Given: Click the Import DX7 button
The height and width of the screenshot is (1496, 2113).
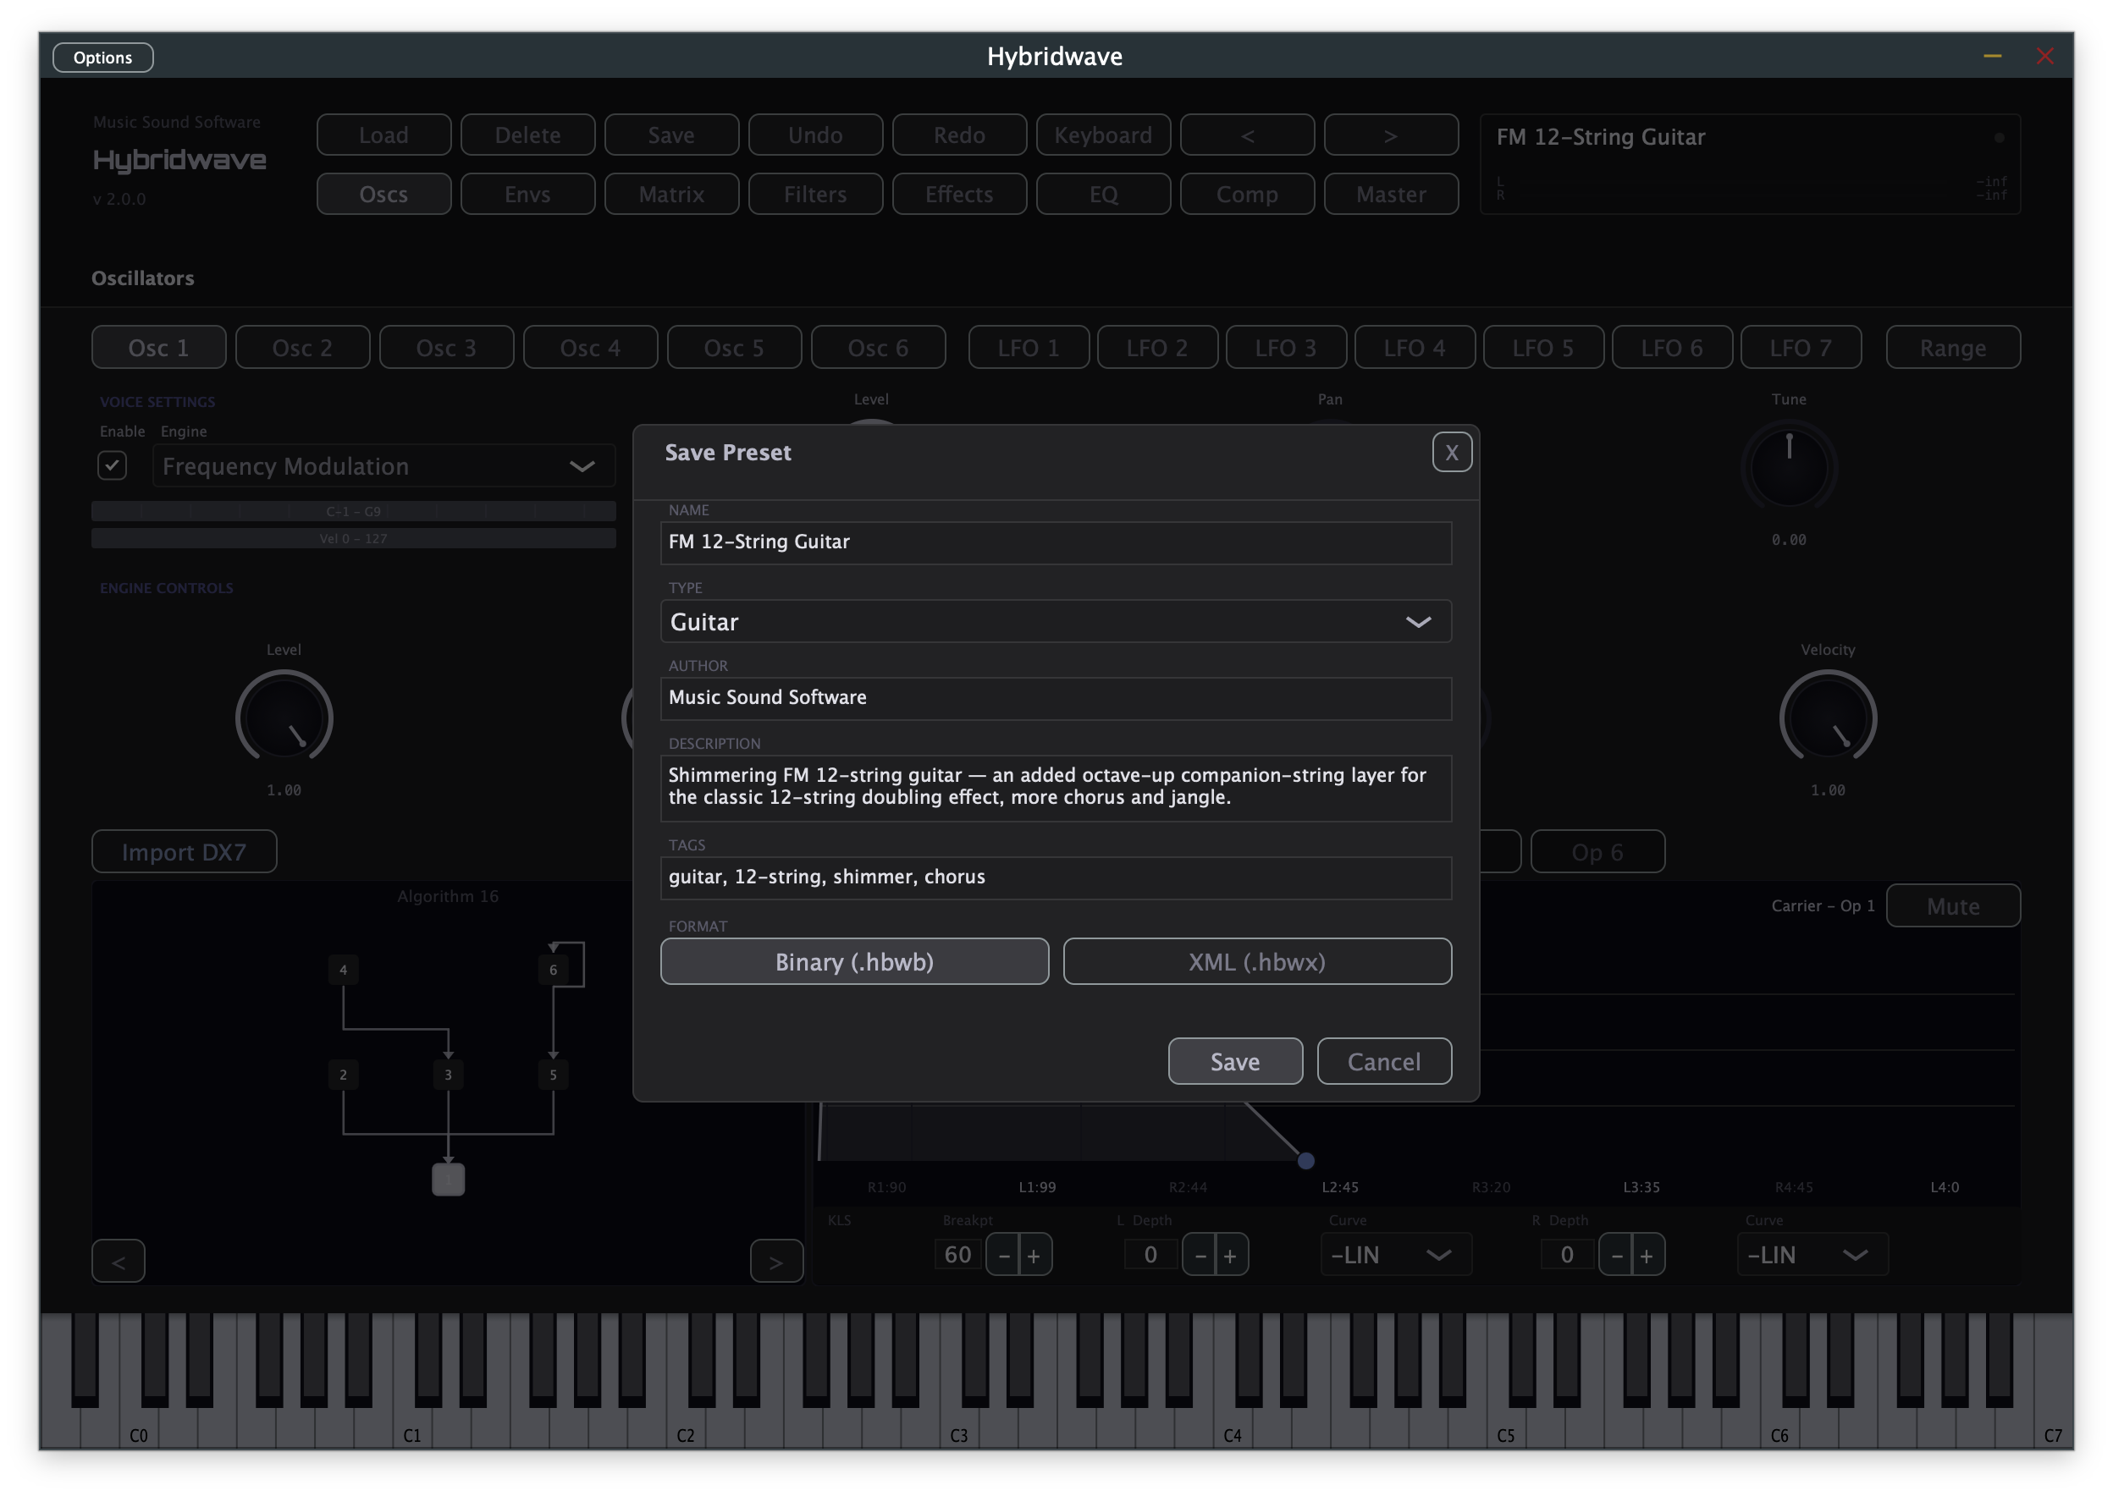Looking at the screenshot, I should pyautogui.click(x=184, y=851).
